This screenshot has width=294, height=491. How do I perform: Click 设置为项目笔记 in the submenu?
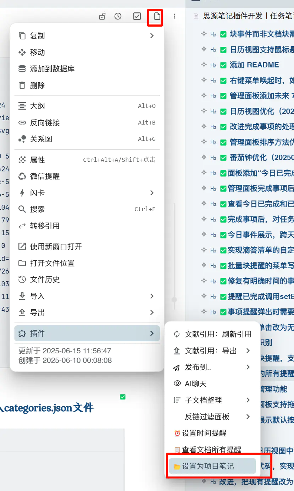211,466
